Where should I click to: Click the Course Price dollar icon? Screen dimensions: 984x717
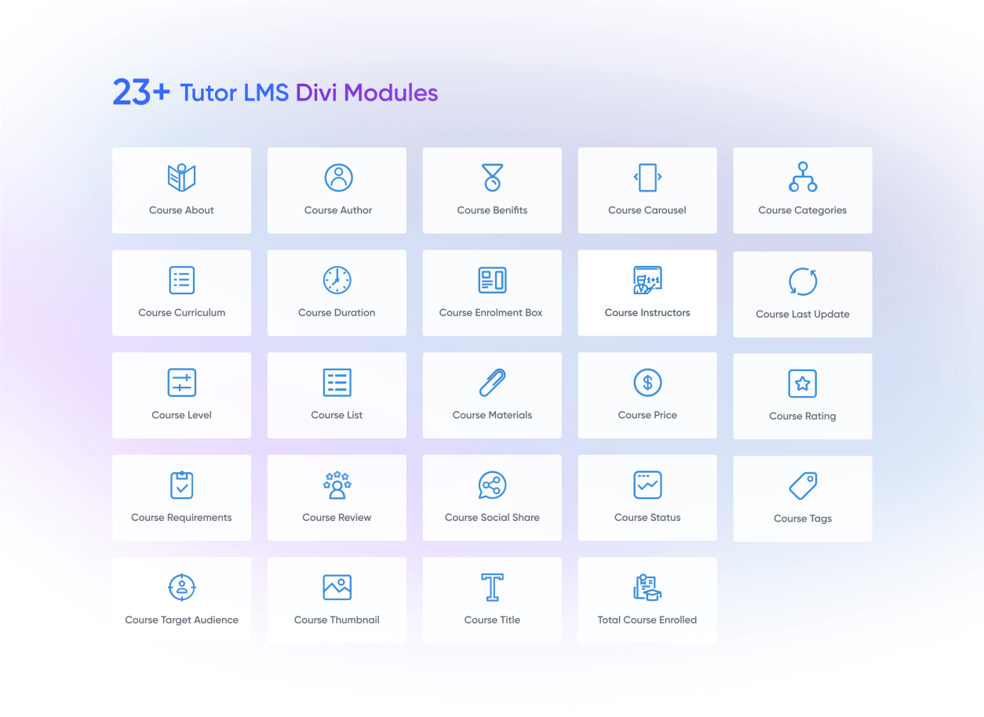[x=647, y=382]
